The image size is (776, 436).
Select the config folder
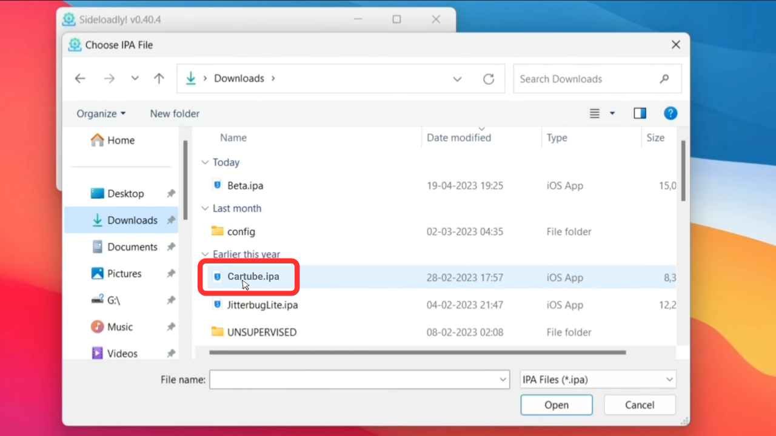(241, 231)
